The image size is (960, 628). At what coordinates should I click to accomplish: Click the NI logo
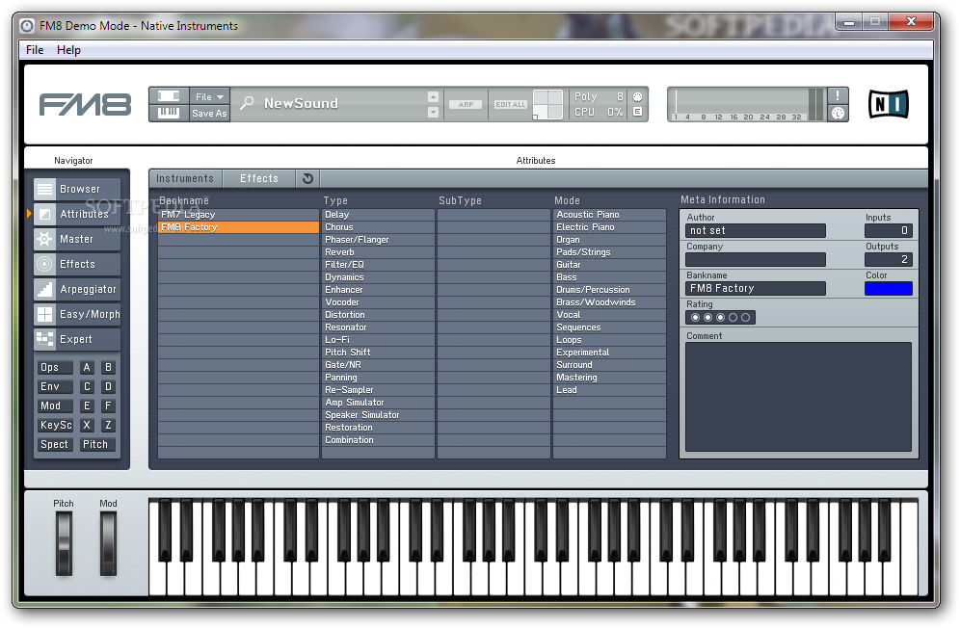click(889, 104)
